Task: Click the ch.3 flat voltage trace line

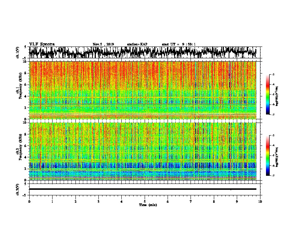Action: [143, 189]
